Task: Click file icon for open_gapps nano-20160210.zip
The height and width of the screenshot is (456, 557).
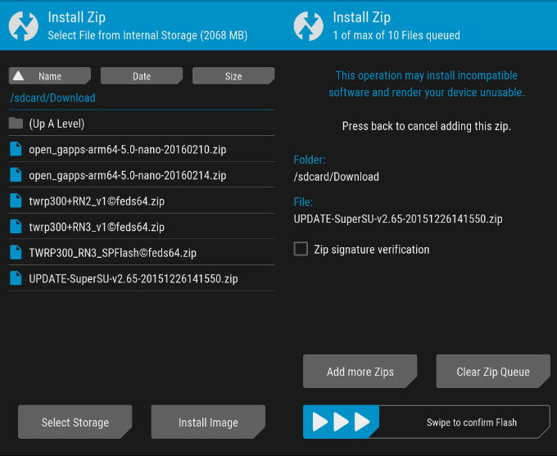Action: 16,149
